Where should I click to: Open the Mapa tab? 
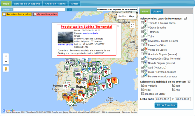coord(6,4)
